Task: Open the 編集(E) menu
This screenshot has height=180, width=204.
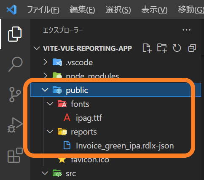Action: pyautogui.click(x=82, y=10)
